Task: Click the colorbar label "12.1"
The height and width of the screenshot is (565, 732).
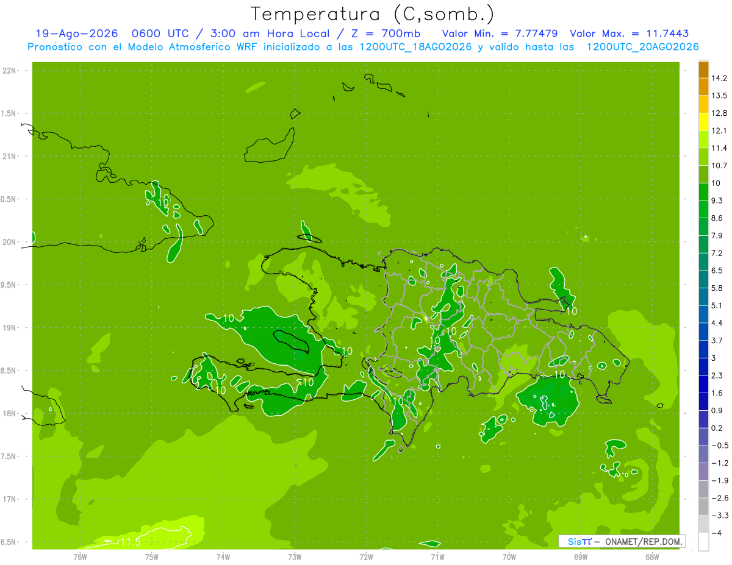Action: [720, 130]
